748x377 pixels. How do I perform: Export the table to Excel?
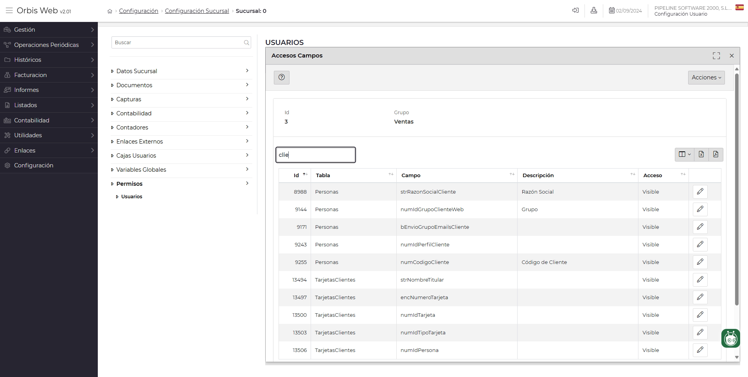coord(701,154)
